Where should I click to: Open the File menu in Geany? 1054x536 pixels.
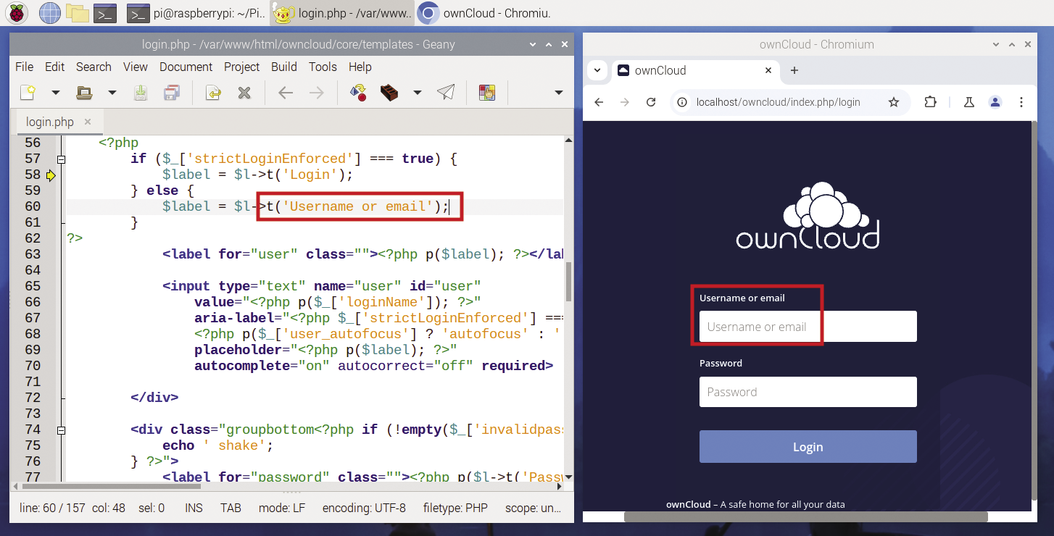pyautogui.click(x=24, y=67)
